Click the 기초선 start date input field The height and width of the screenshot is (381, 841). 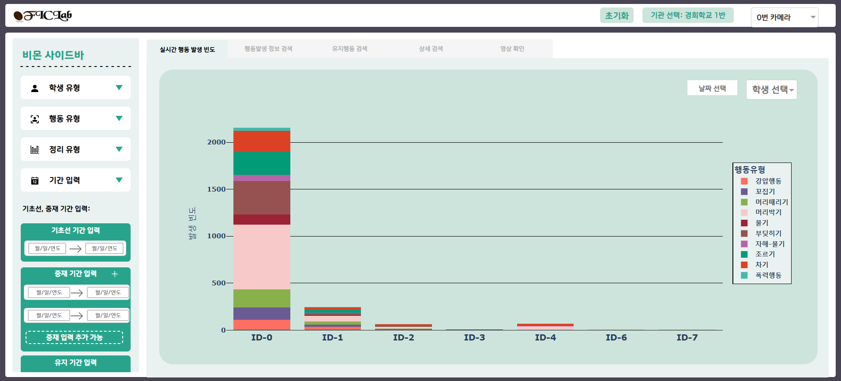(x=48, y=248)
